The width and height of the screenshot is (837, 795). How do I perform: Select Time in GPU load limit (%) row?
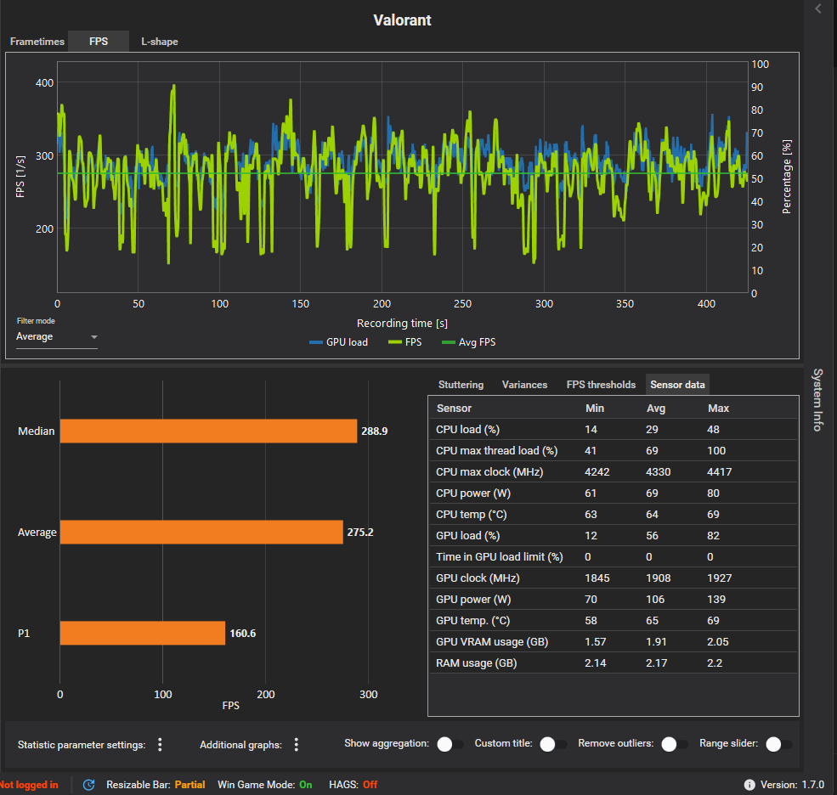pyautogui.click(x=614, y=557)
